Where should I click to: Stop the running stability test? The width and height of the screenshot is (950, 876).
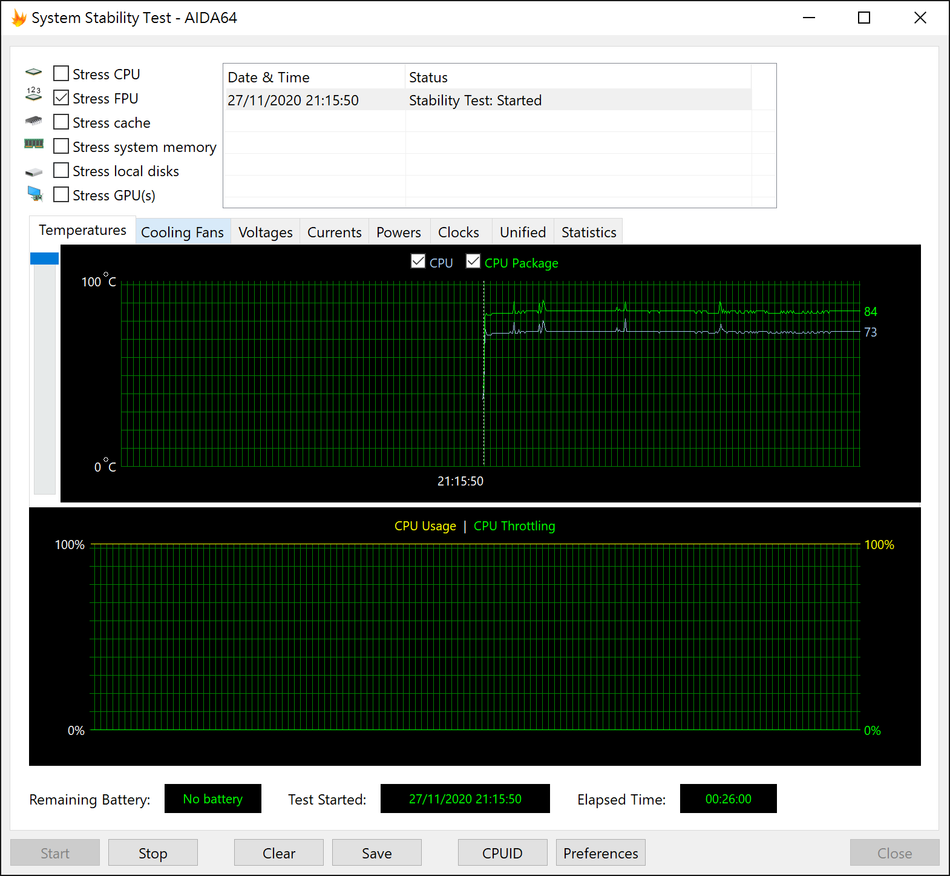[x=153, y=852]
